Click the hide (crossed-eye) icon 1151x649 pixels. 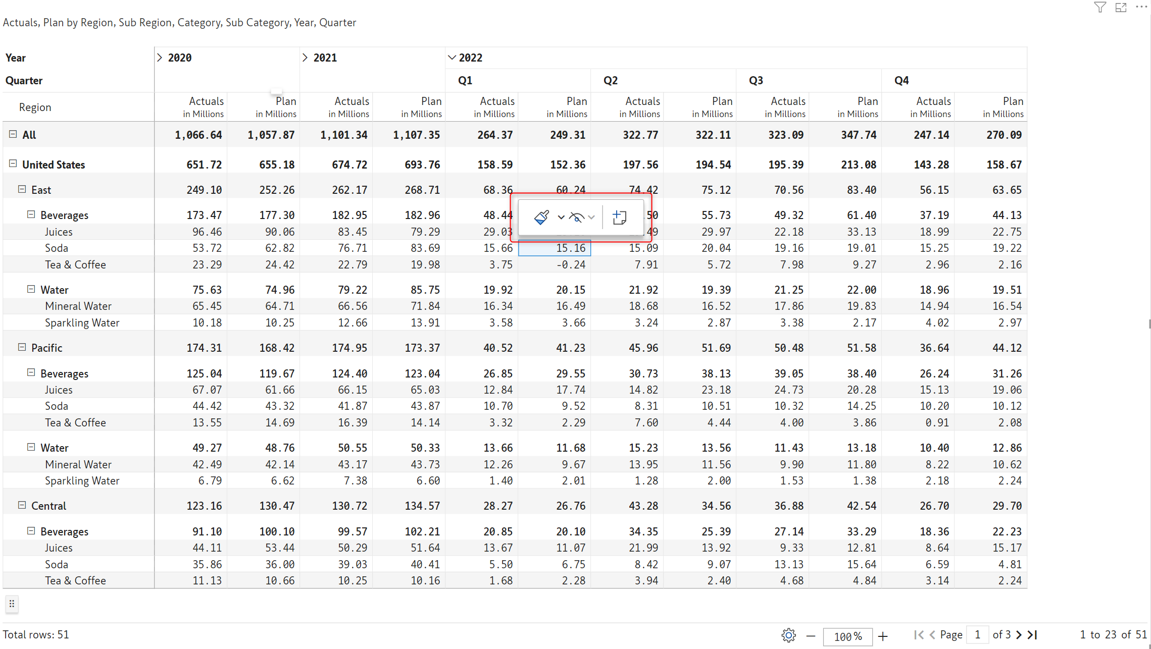(x=577, y=218)
